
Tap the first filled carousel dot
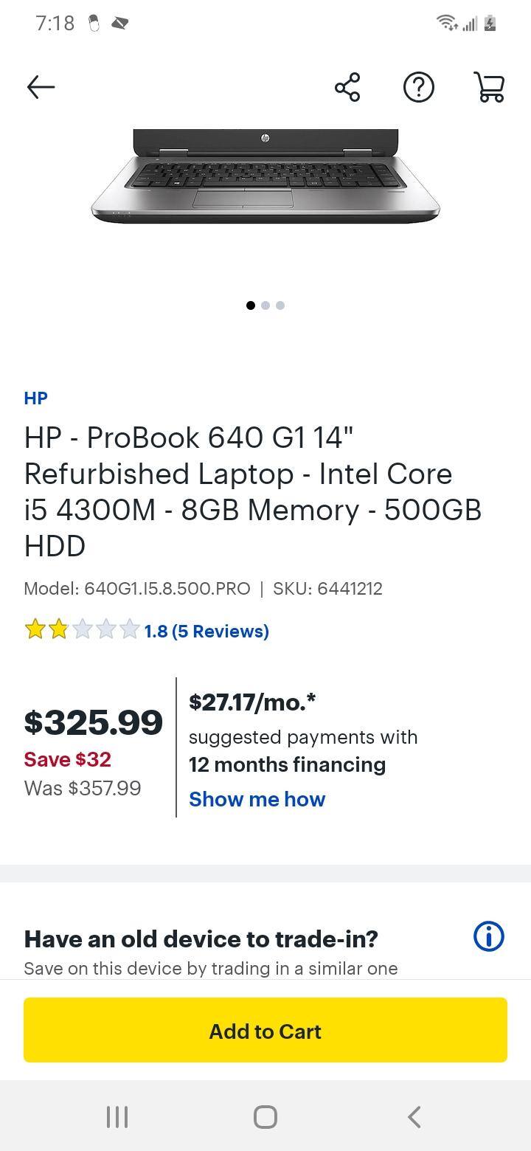[250, 305]
